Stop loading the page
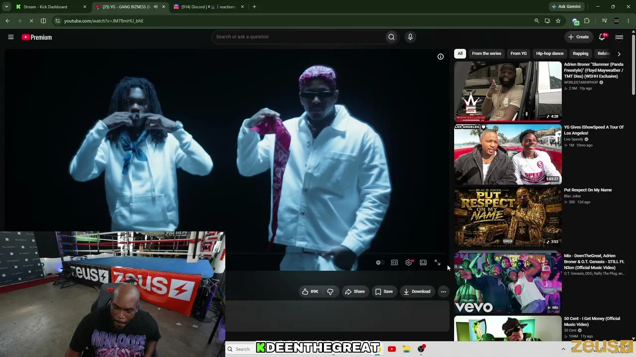Image resolution: width=636 pixels, height=357 pixels. coord(31,21)
